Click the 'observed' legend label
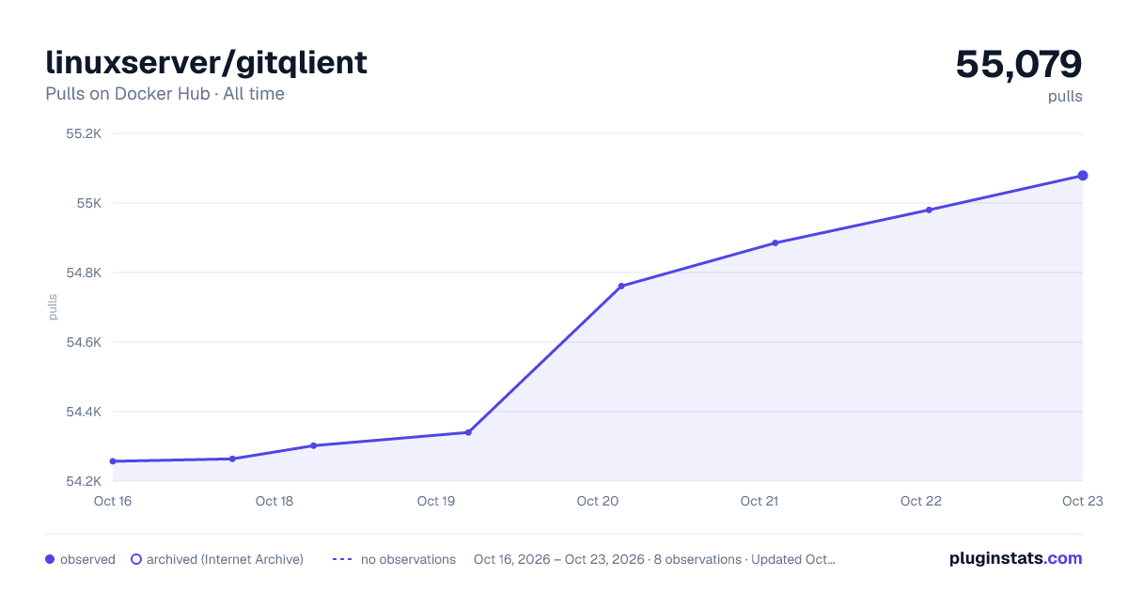1128x592 pixels. click(87, 559)
